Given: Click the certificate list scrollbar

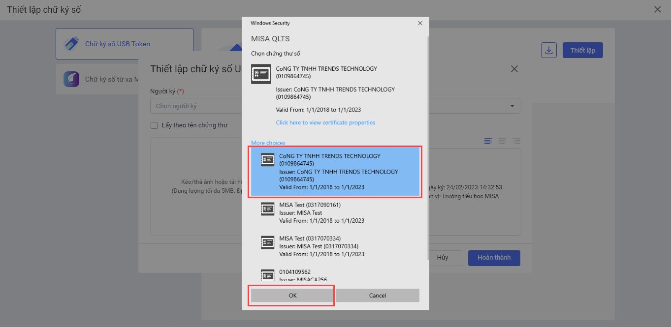Looking at the screenshot, I should [428, 148].
